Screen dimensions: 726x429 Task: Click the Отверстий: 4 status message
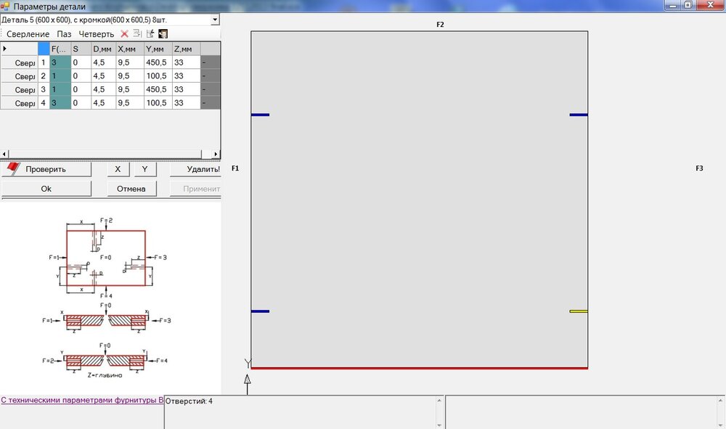189,401
